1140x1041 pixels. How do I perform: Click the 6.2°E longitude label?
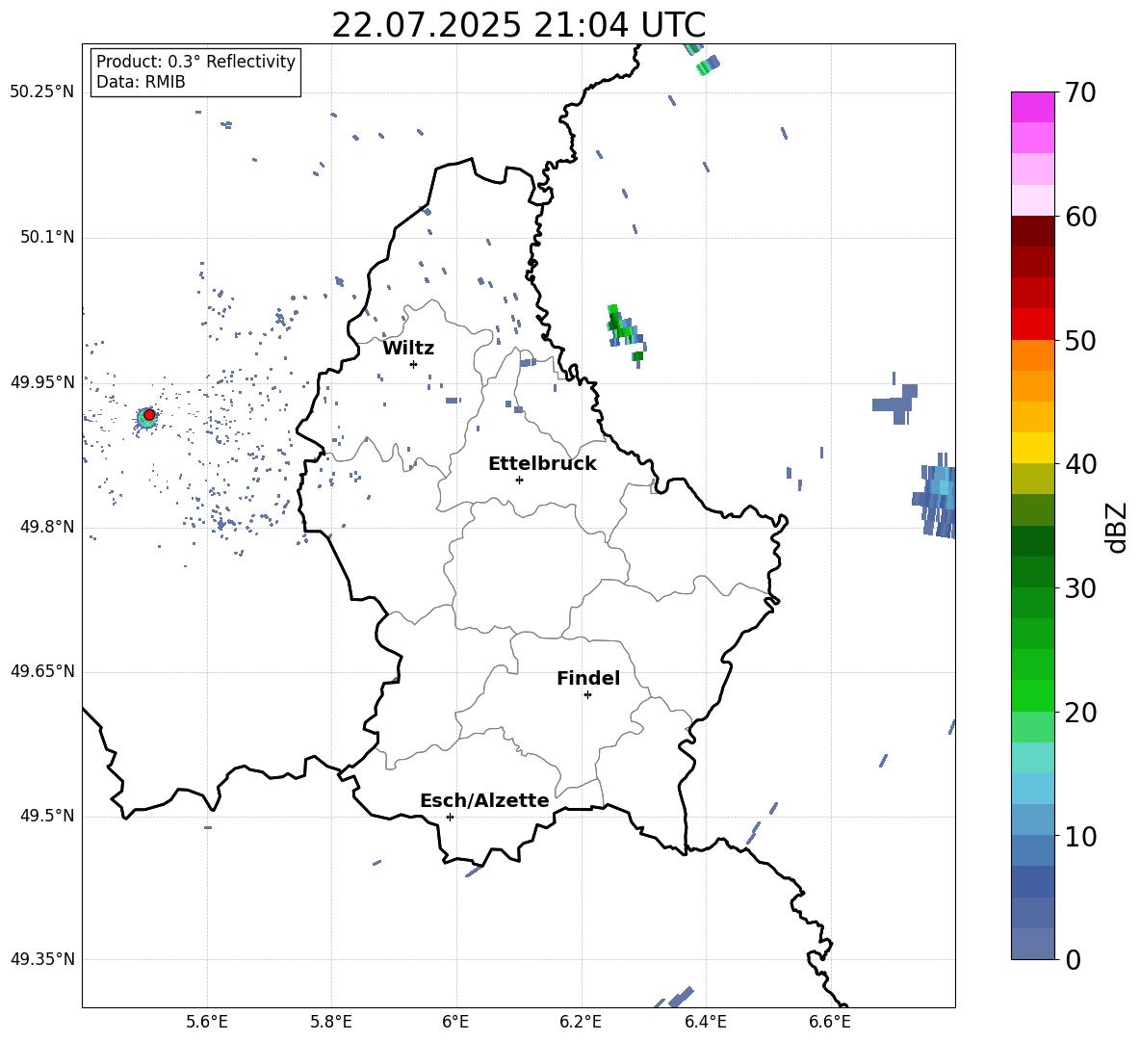(x=581, y=1022)
